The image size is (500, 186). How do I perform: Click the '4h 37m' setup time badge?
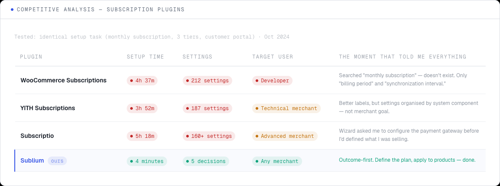tap(142, 81)
